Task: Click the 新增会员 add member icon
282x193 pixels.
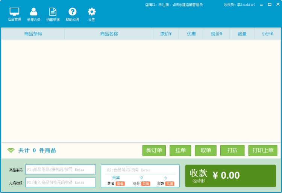Action: click(33, 14)
